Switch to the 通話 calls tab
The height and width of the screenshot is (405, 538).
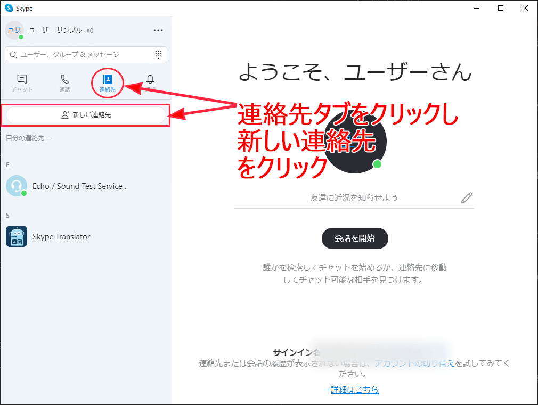(64, 83)
